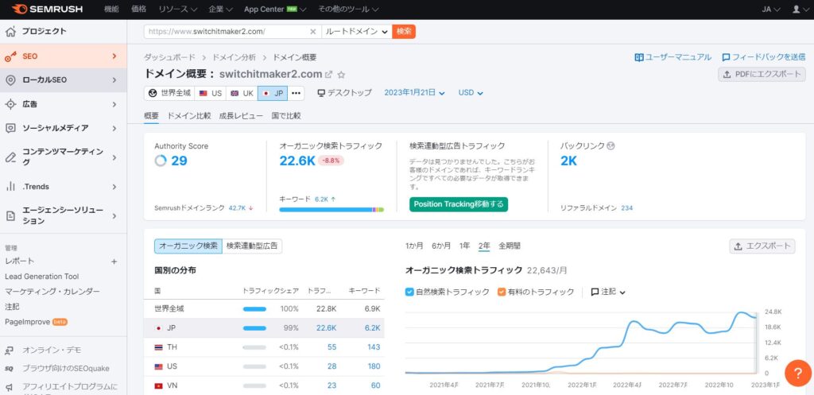Image resolution: width=814 pixels, height=395 pixels.
Task: Switch to the 国で比較 tab
Action: point(286,116)
